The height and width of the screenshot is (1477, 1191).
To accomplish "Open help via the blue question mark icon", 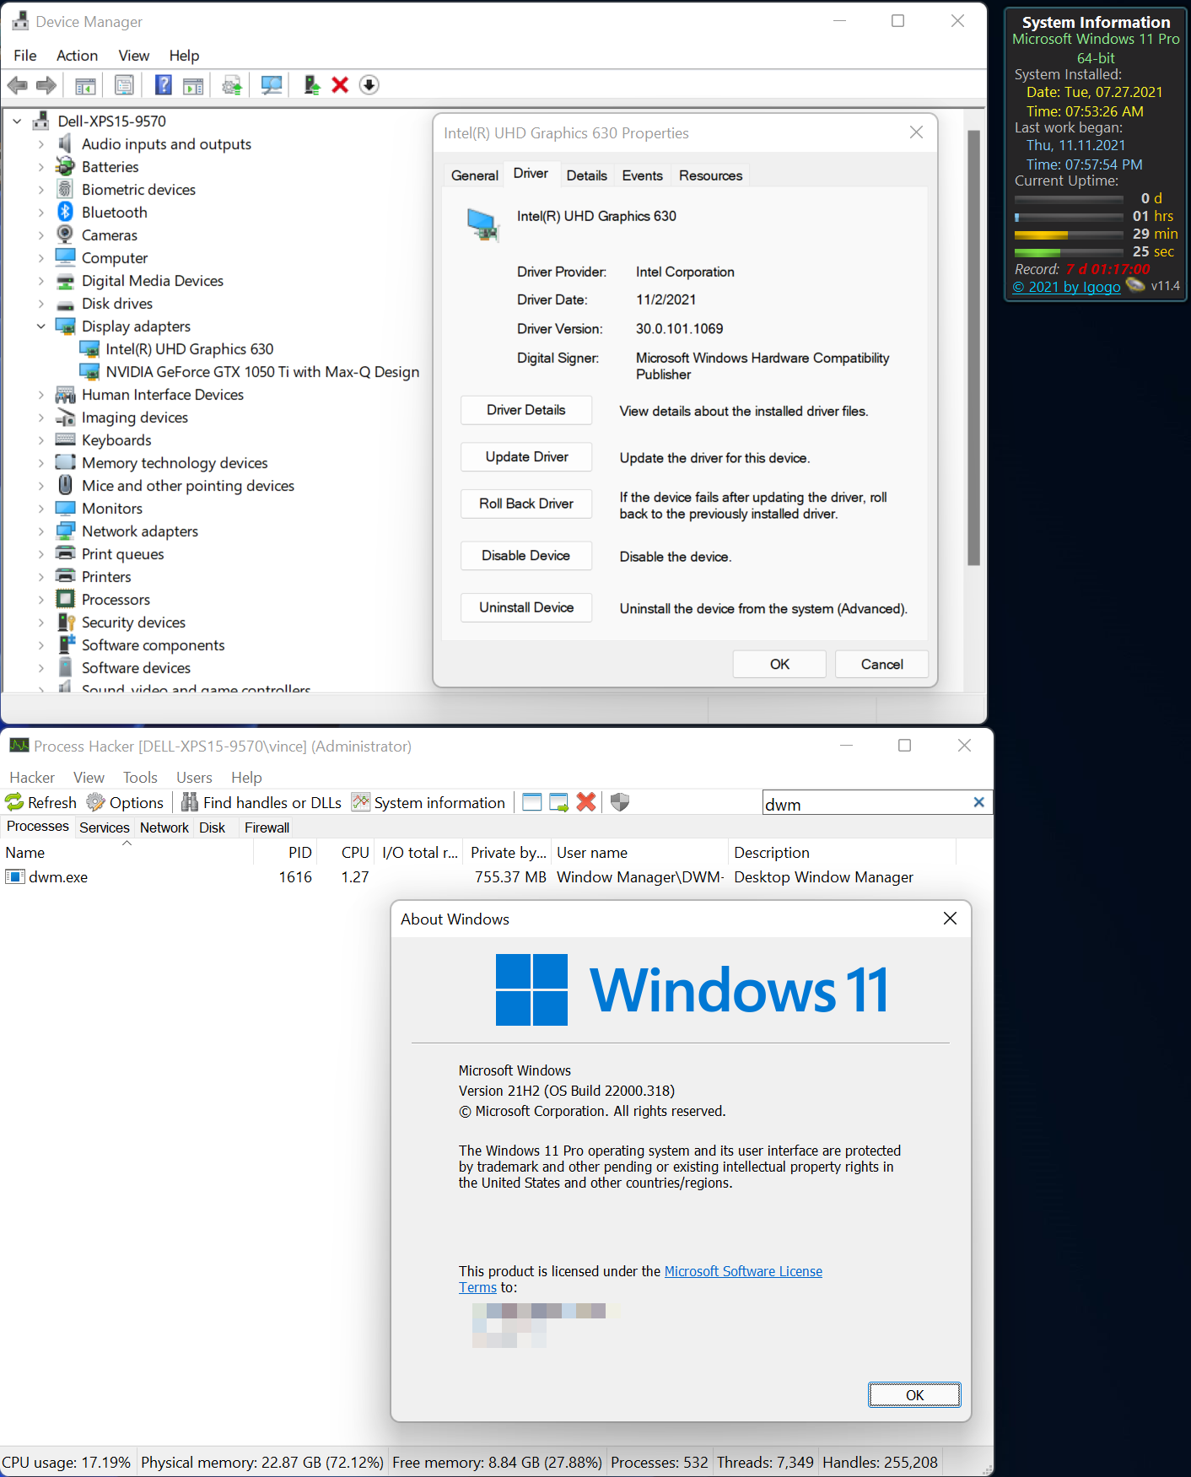I will [164, 85].
